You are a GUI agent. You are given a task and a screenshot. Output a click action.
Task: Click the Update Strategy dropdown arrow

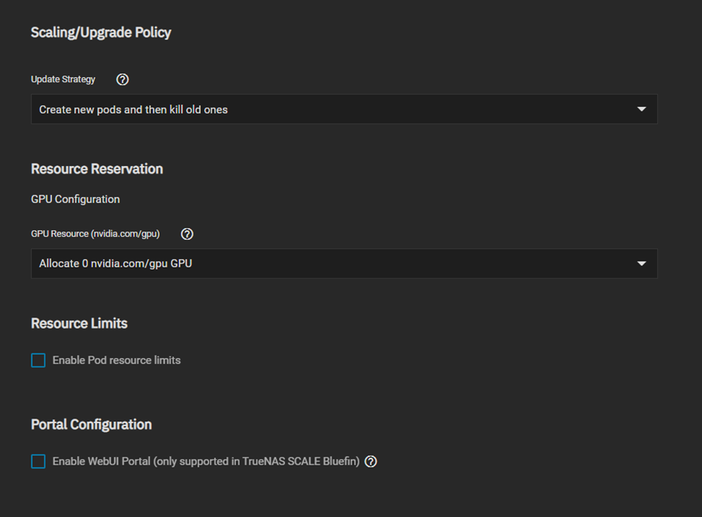click(641, 109)
